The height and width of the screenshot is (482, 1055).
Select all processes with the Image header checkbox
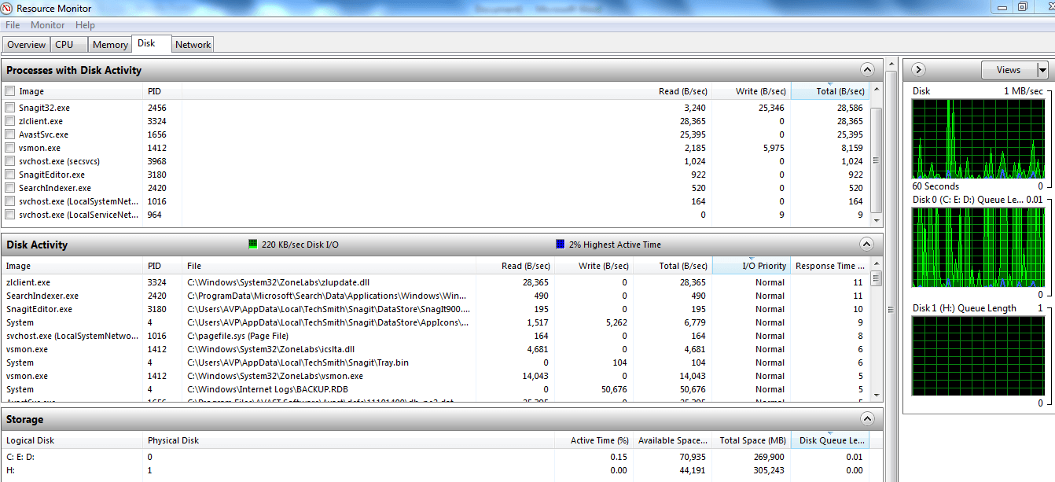[x=10, y=91]
